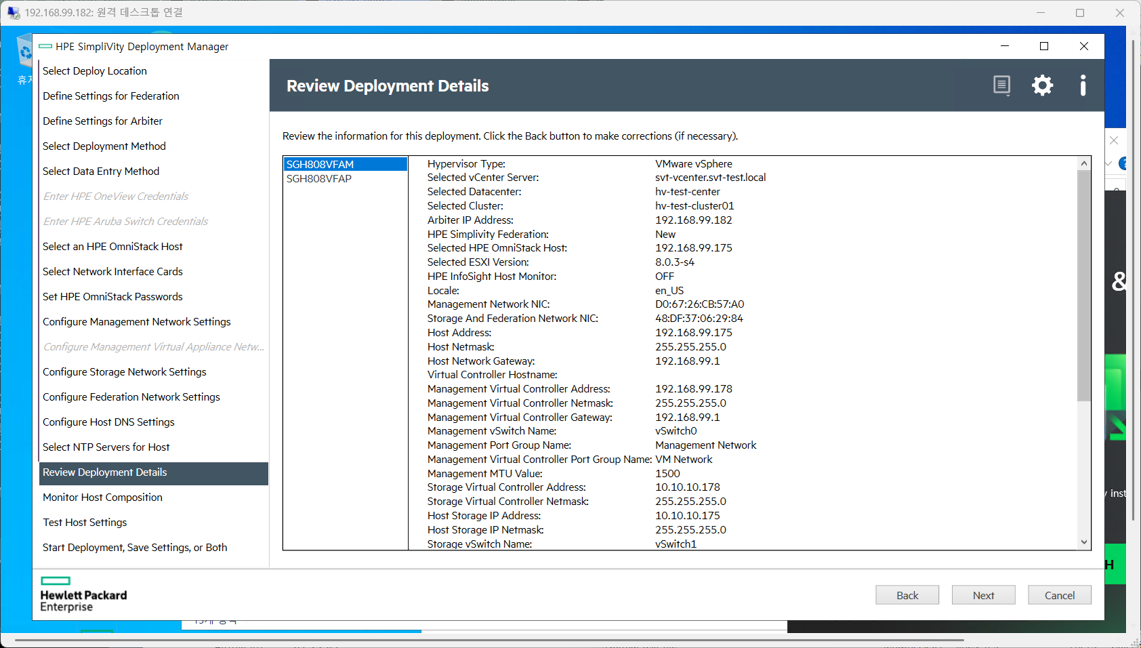This screenshot has height=648, width=1141.
Task: Click the Next button
Action: pos(983,595)
